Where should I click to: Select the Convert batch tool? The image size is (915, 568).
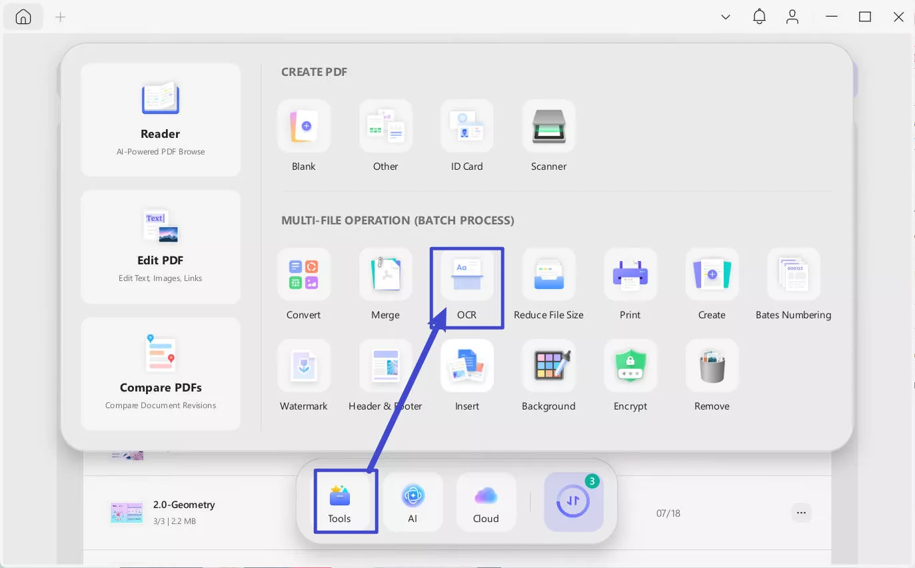click(x=304, y=275)
